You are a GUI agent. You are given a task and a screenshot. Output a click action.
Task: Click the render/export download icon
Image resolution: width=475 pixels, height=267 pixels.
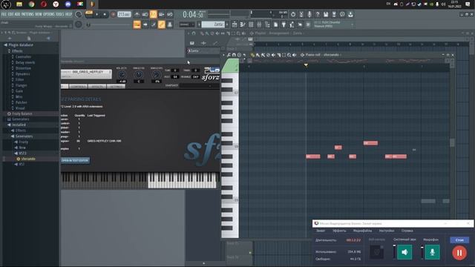click(x=350, y=14)
